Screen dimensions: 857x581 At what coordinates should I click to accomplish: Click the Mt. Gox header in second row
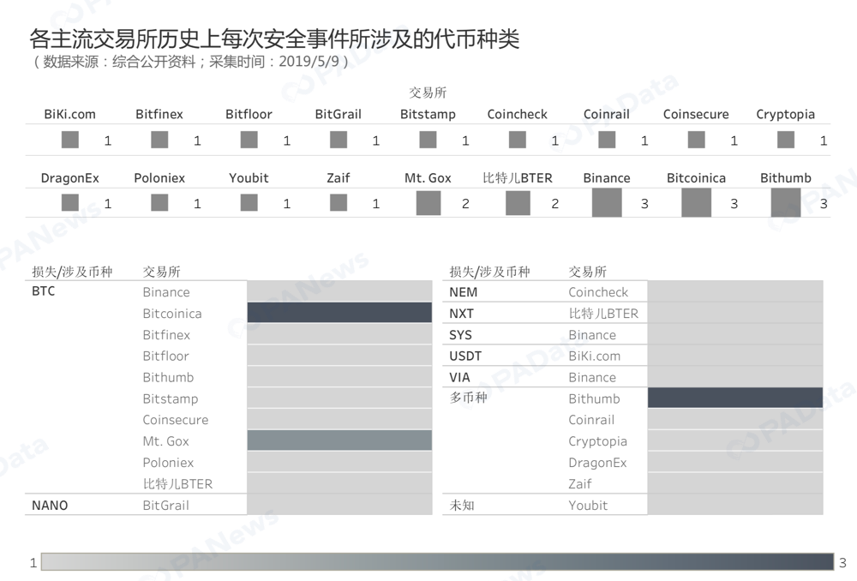[428, 178]
